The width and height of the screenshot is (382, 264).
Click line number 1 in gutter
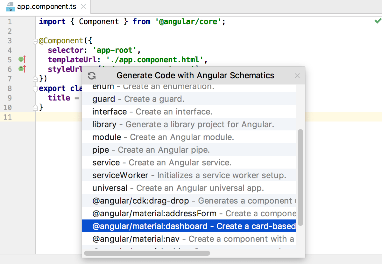[10, 22]
